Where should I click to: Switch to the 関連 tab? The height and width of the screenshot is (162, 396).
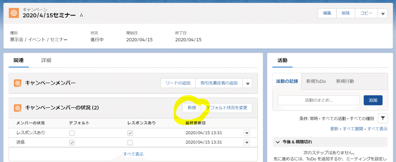pos(18,60)
